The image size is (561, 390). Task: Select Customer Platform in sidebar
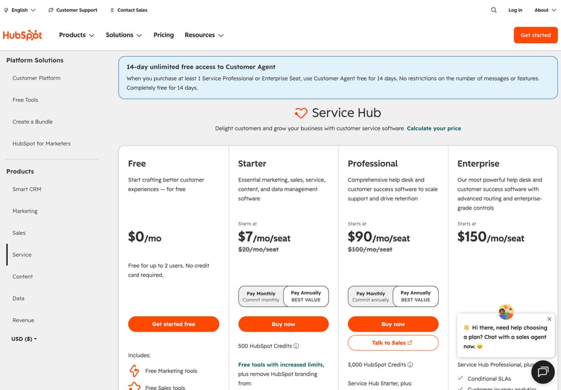click(x=37, y=78)
